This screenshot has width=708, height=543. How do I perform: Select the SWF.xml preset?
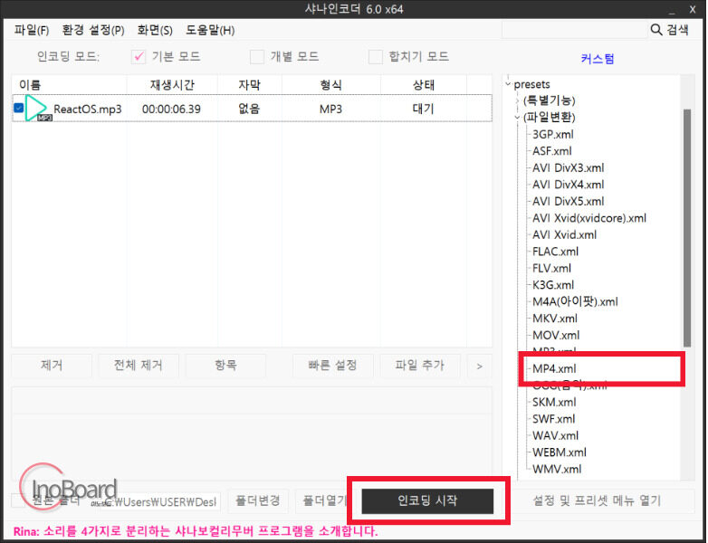[x=554, y=419]
